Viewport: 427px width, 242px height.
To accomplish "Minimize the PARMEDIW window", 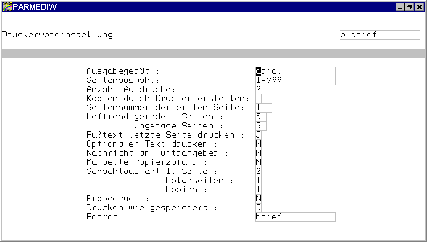I will point(400,7).
